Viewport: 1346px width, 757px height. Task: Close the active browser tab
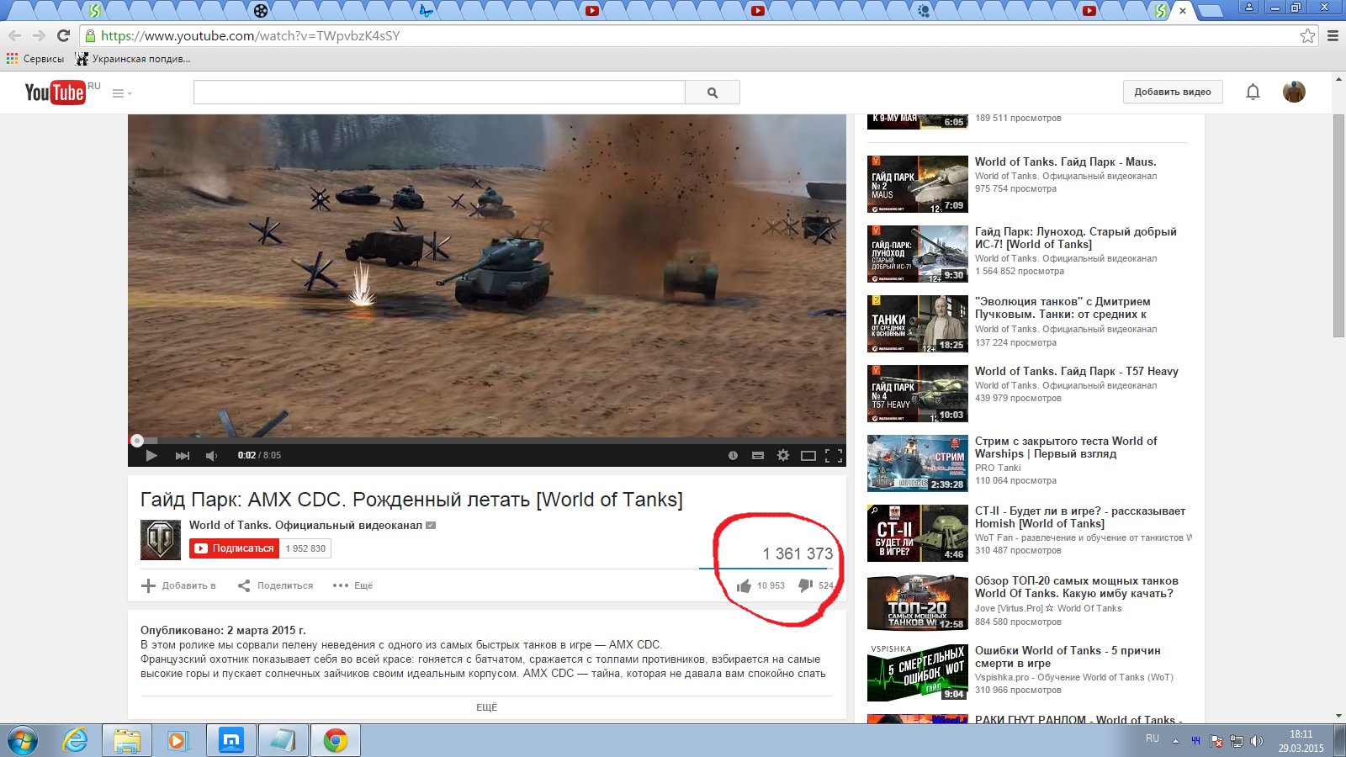[1183, 11]
